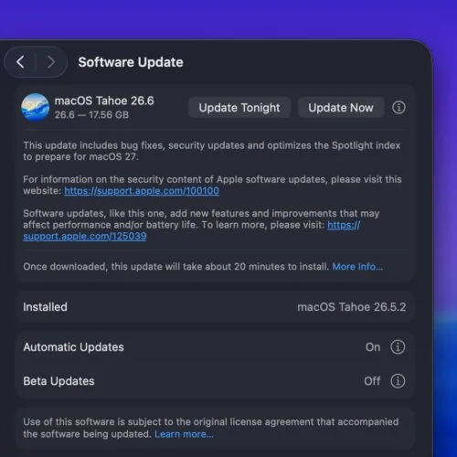Click installed version 'macOS Tahoe 26.5.2'
Viewport: 457px width, 457px height.
click(352, 307)
